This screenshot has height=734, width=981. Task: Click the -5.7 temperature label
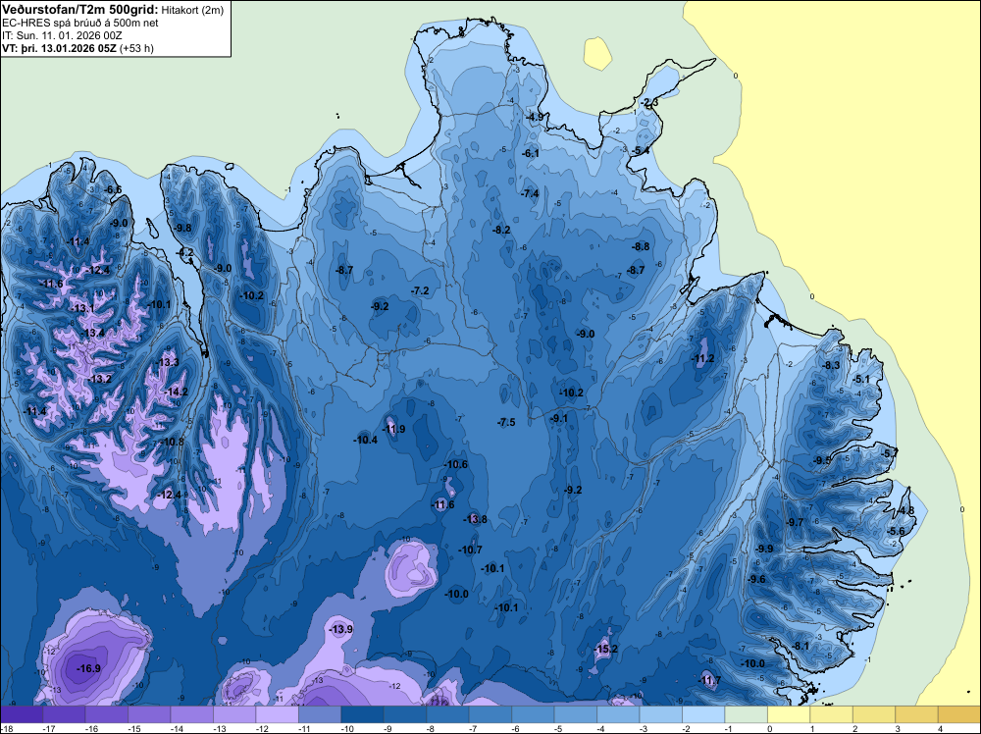click(x=890, y=453)
